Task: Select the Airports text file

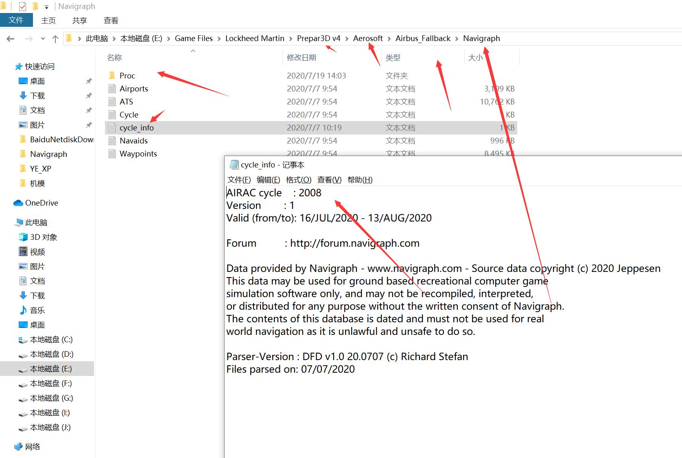Action: tap(133, 89)
